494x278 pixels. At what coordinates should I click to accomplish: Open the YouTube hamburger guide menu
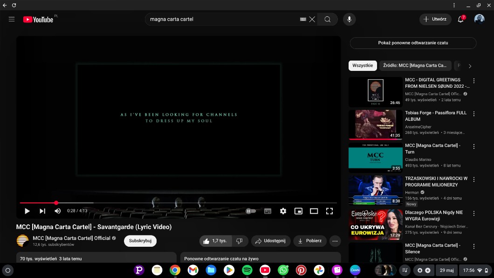12,19
